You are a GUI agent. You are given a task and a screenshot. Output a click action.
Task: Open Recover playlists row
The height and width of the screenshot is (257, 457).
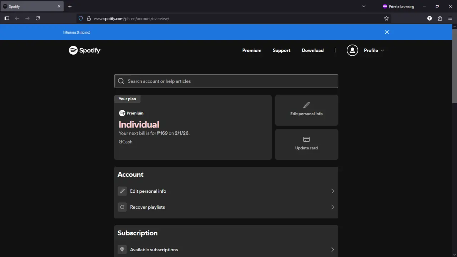(x=226, y=207)
